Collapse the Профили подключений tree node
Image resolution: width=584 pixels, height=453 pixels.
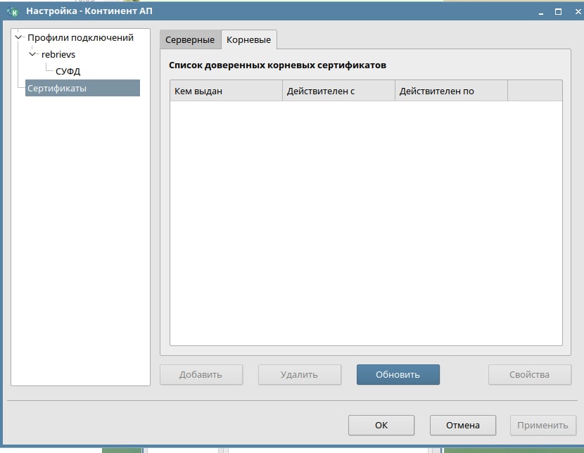pyautogui.click(x=18, y=37)
